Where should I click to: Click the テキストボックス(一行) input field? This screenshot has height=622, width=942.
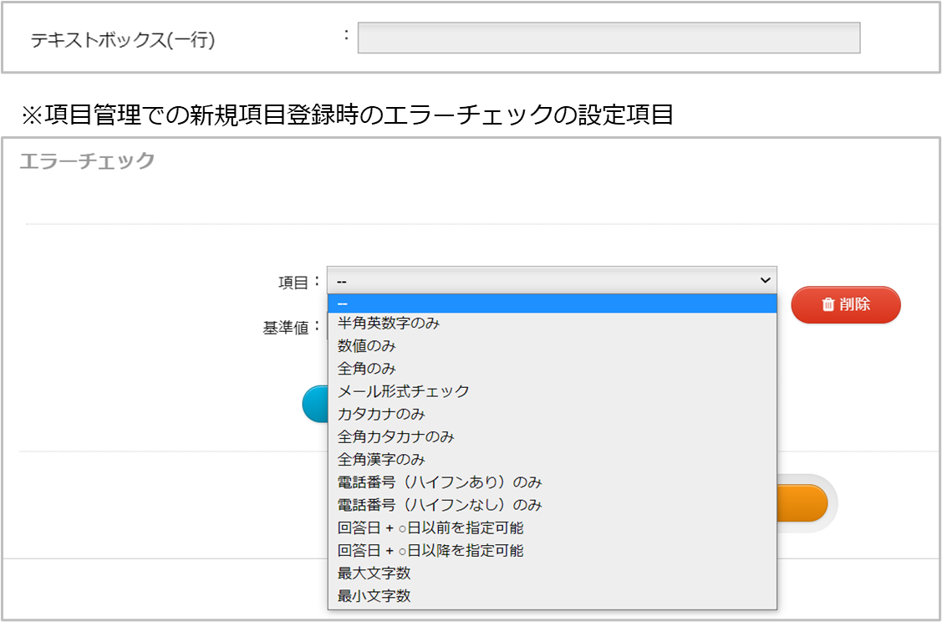coord(608,38)
